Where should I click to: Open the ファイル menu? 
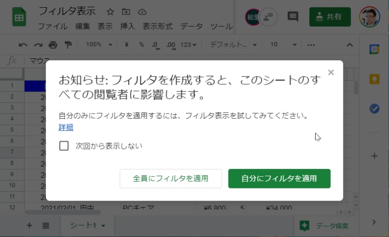click(53, 26)
